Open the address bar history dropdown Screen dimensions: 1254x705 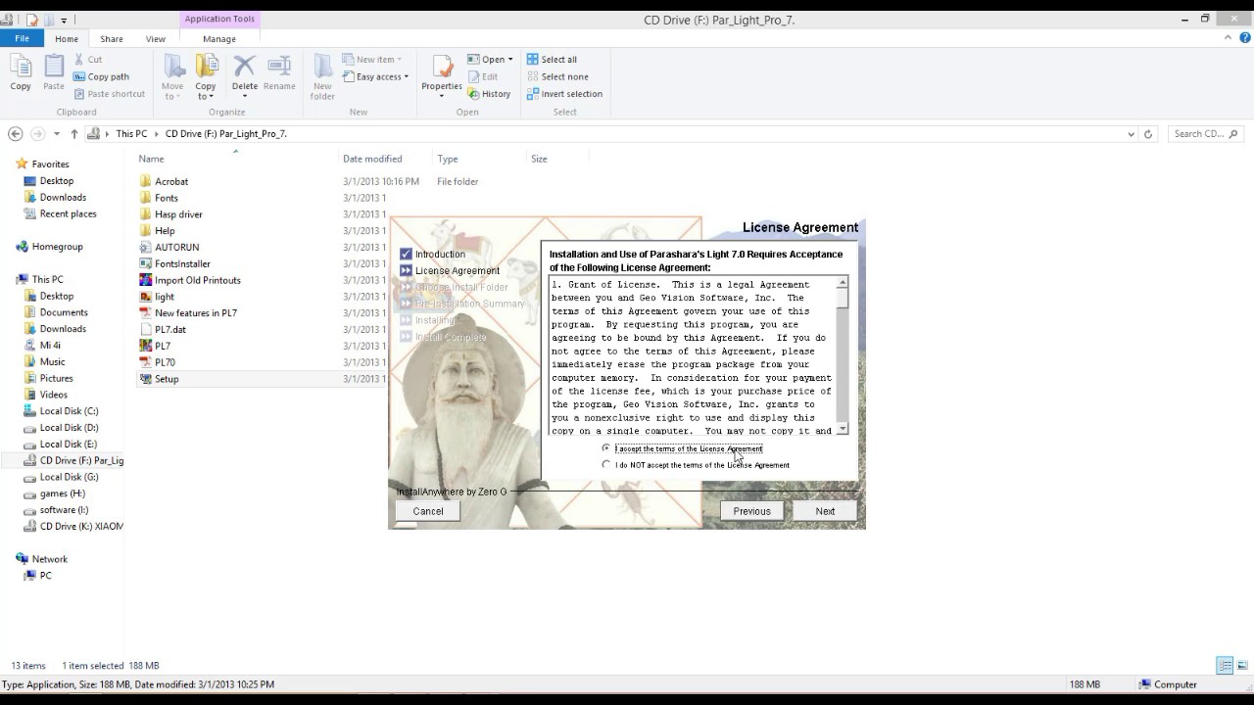tap(1132, 134)
